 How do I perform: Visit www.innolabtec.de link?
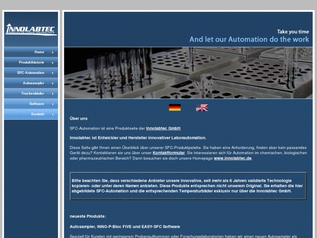click(x=233, y=159)
